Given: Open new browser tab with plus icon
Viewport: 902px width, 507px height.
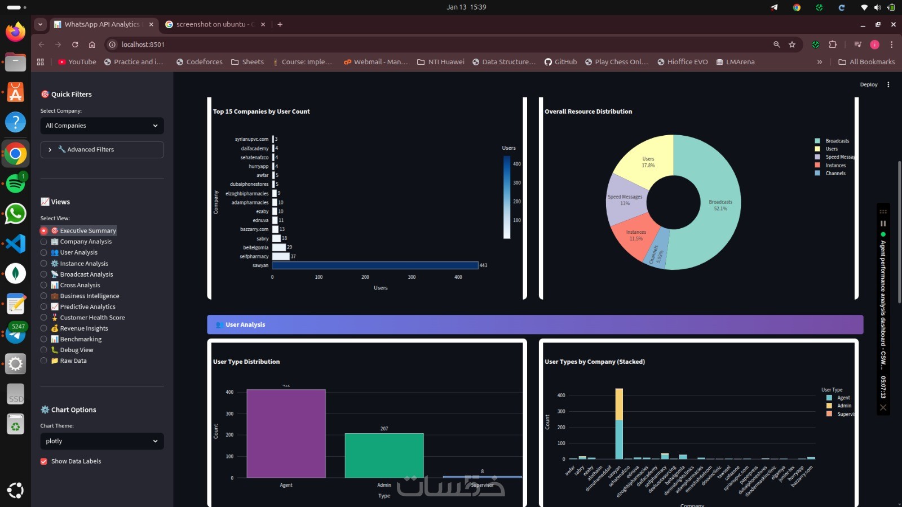Looking at the screenshot, I should 280,24.
